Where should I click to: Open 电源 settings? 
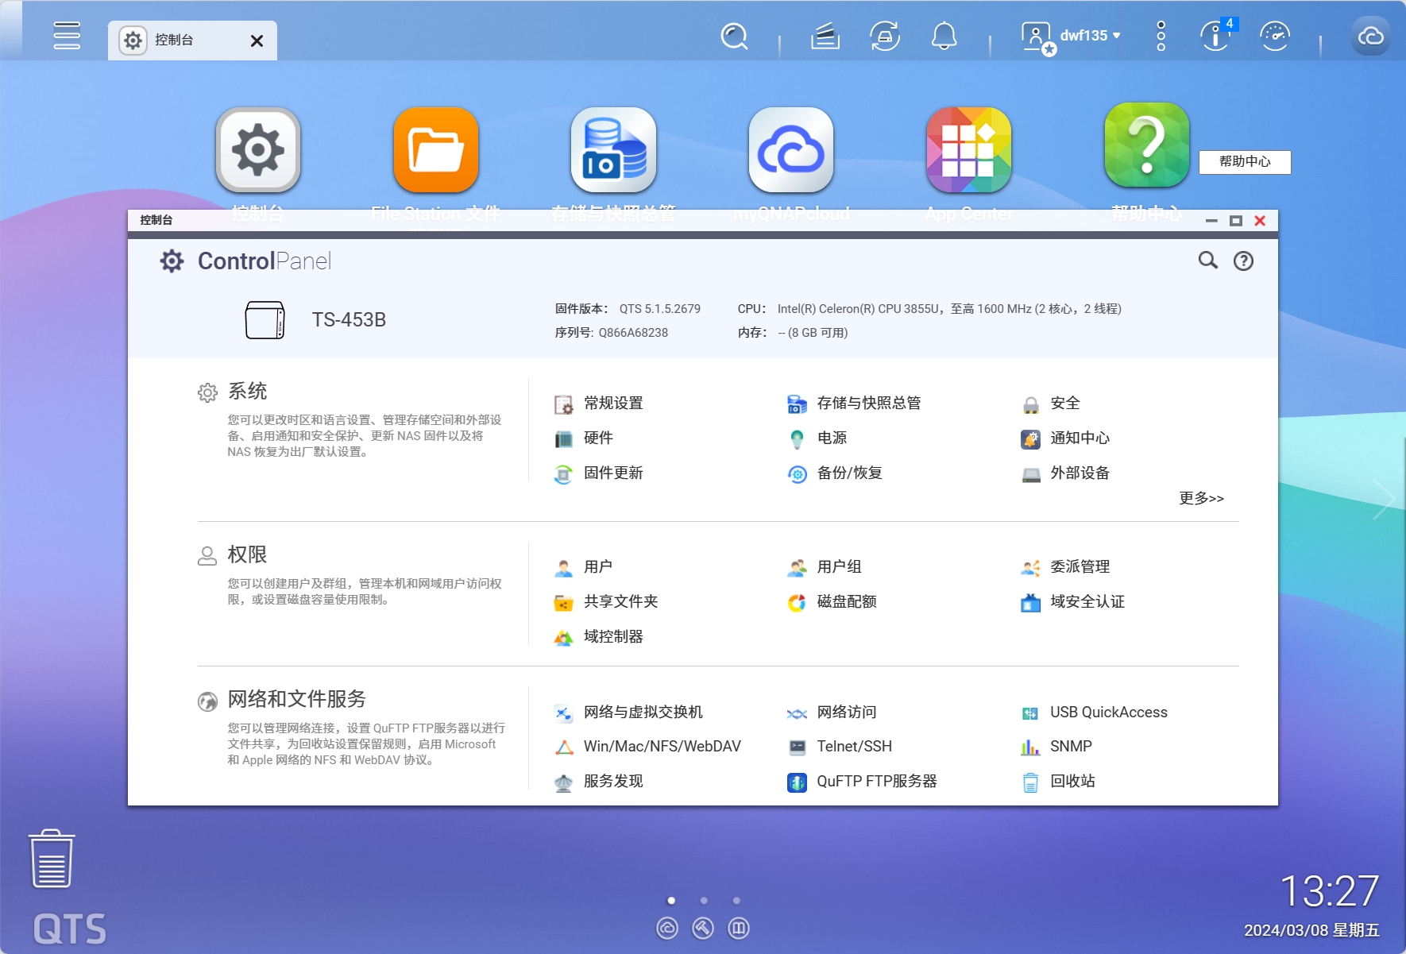[x=817, y=438]
